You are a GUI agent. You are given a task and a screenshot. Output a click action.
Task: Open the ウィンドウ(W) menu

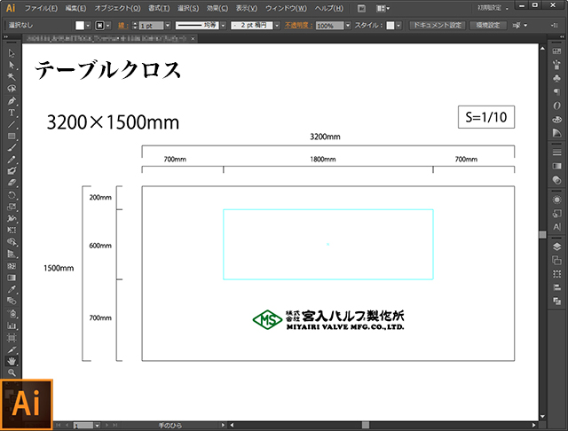[x=286, y=8]
